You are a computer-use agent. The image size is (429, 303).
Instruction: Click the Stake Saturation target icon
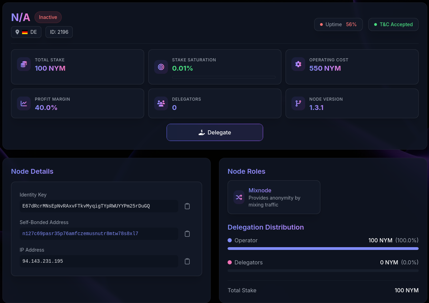pos(161,67)
